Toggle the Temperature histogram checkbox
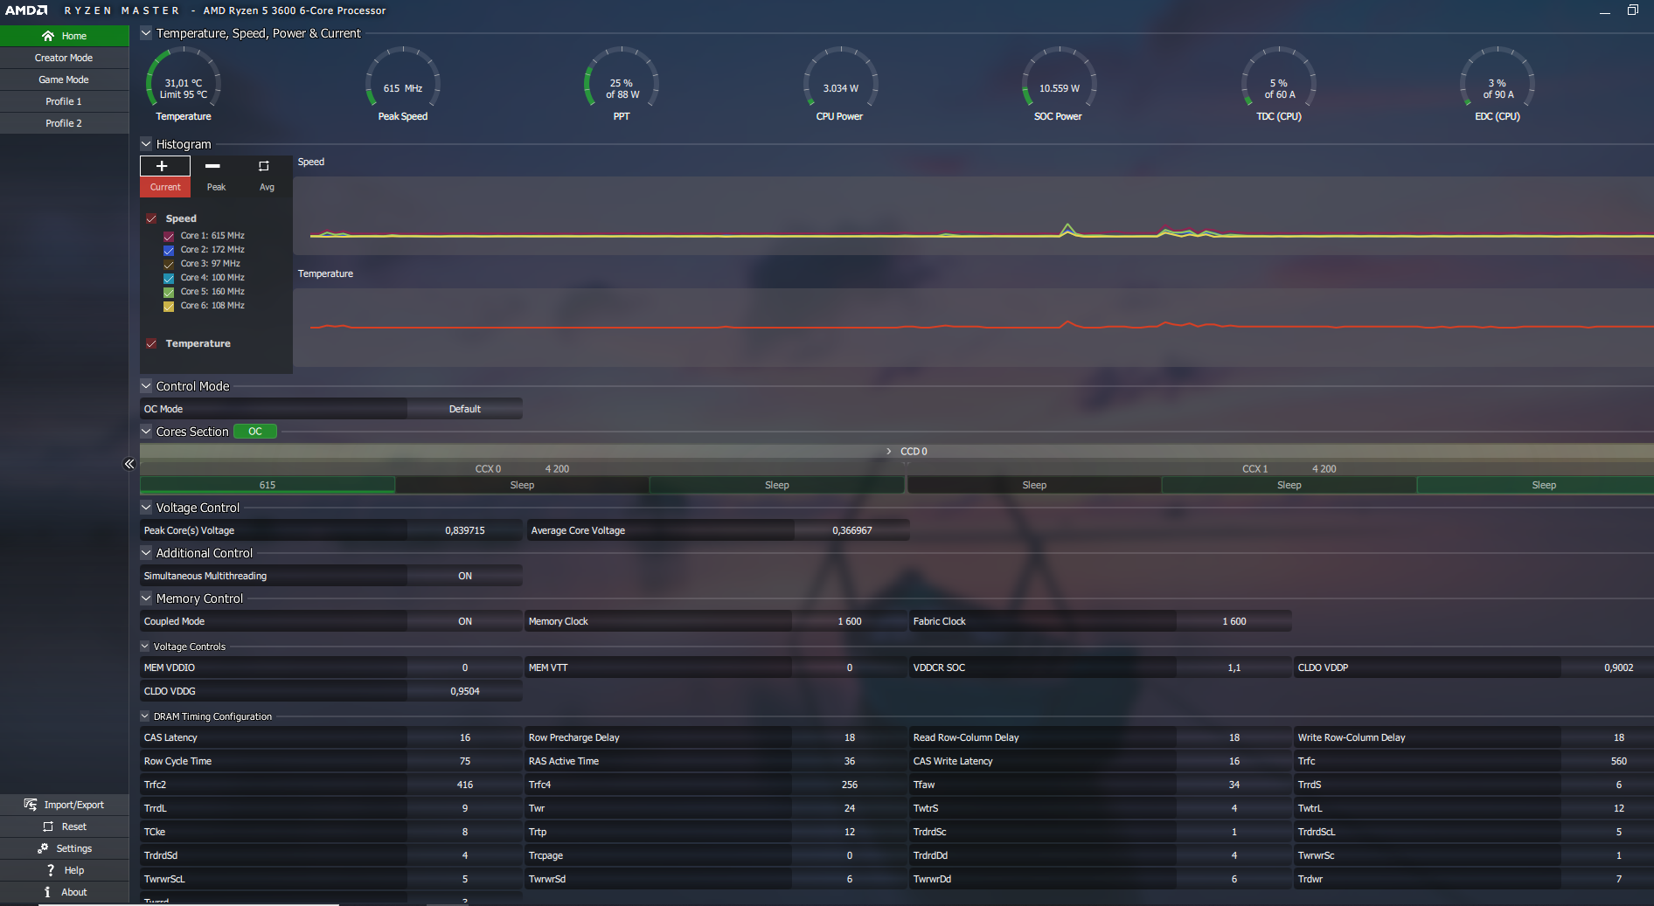Image resolution: width=1654 pixels, height=906 pixels. (151, 343)
